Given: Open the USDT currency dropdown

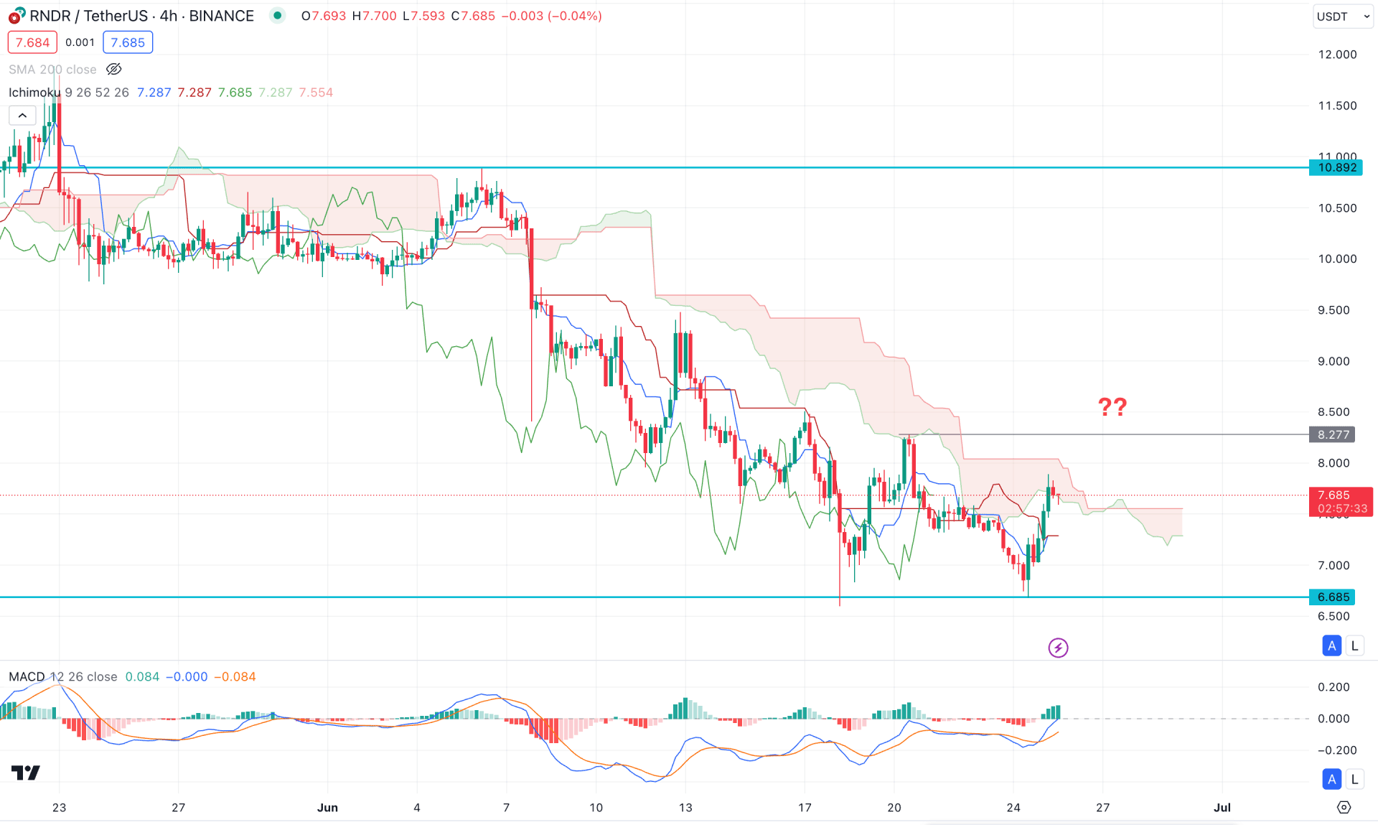Looking at the screenshot, I should coord(1343,17).
